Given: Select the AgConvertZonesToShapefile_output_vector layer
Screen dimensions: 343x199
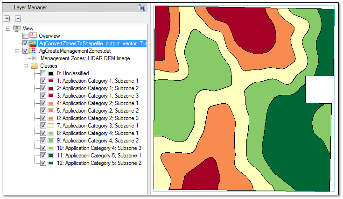Looking at the screenshot, I should coord(92,43).
